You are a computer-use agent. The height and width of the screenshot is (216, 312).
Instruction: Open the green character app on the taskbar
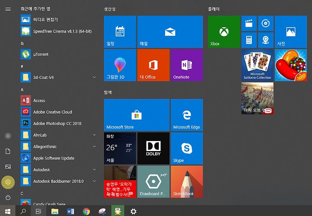(118, 211)
